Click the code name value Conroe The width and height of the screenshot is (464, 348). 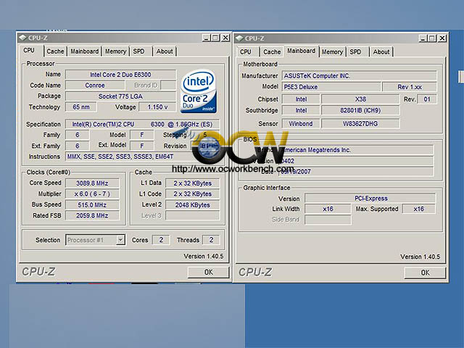tap(95, 86)
